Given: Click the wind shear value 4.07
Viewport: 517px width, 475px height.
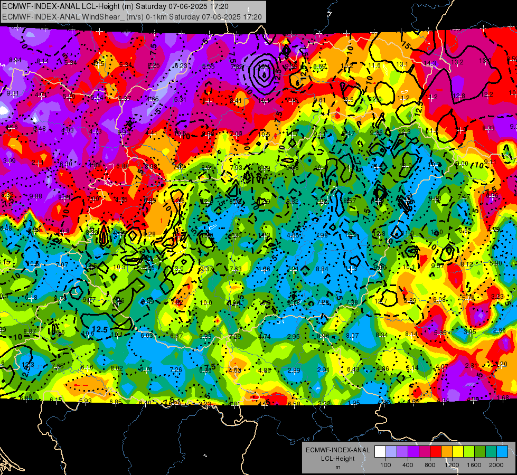Looking at the screenshot, I should [442, 366].
